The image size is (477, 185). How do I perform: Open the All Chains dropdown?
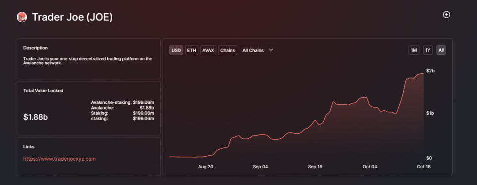coord(258,50)
